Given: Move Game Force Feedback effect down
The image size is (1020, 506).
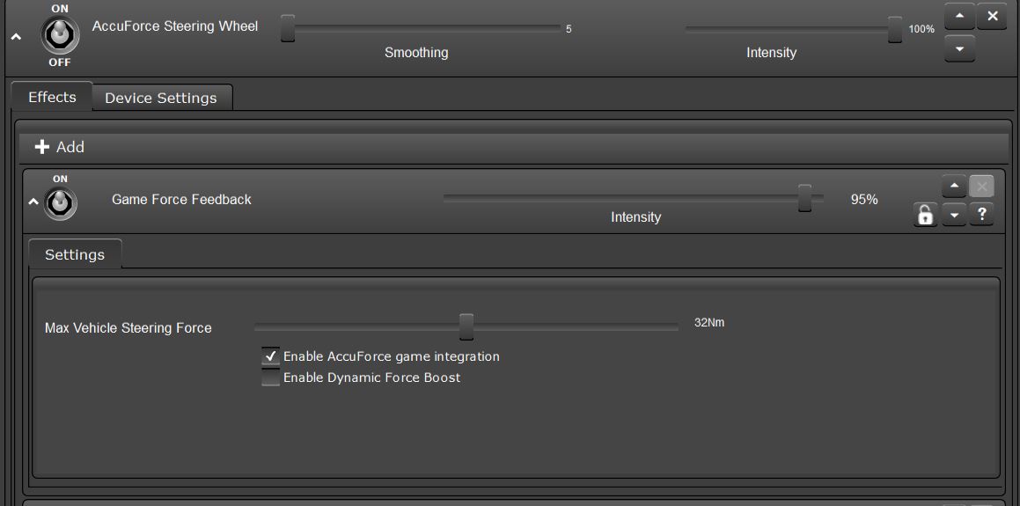Looking at the screenshot, I should click(x=954, y=215).
